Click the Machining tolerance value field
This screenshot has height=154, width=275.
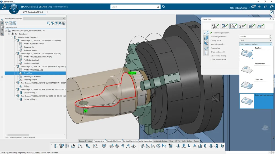tap(254, 37)
